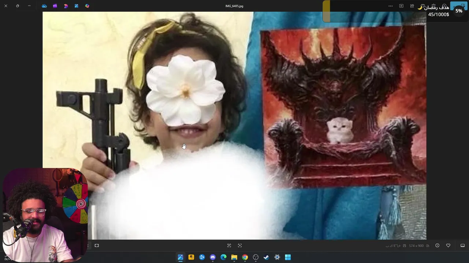Click the IMG_6485.jpg file name title
The width and height of the screenshot is (469, 263).
click(234, 6)
